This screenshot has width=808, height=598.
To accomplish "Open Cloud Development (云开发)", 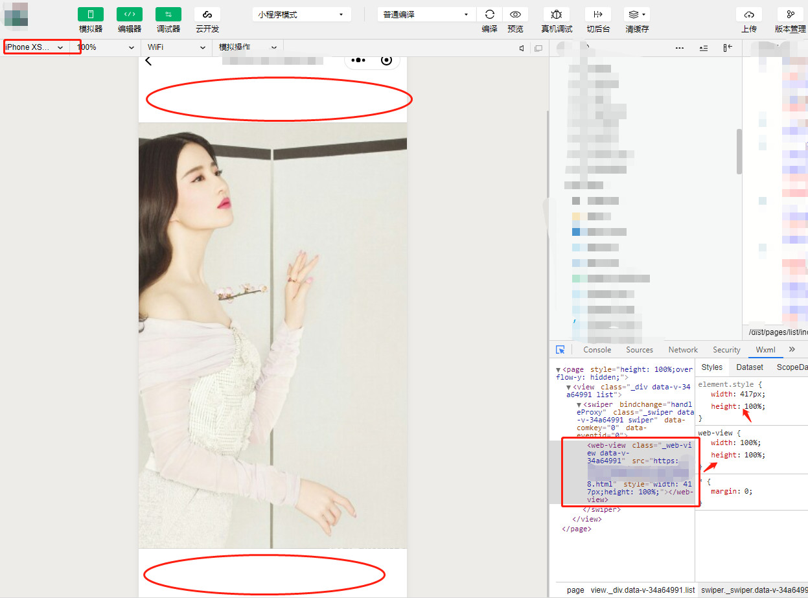I will [207, 14].
